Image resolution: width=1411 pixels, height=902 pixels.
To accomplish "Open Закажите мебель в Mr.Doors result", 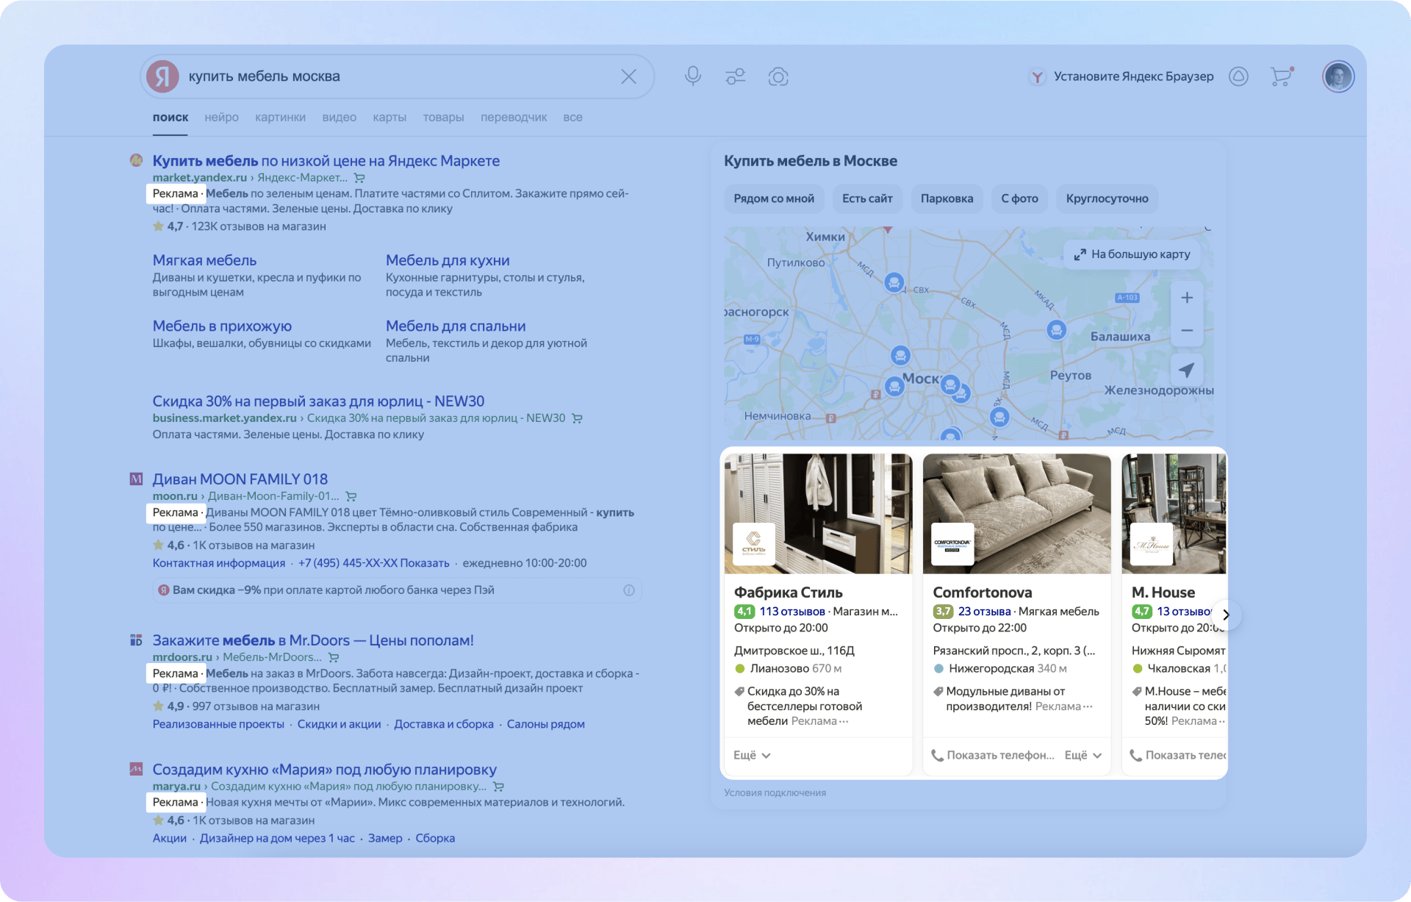I will click(313, 640).
